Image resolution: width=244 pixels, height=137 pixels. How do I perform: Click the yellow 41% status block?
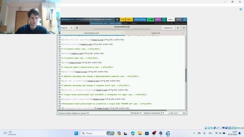(123, 19)
